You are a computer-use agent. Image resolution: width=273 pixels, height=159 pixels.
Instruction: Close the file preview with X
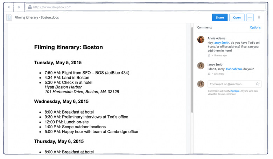(x=259, y=17)
